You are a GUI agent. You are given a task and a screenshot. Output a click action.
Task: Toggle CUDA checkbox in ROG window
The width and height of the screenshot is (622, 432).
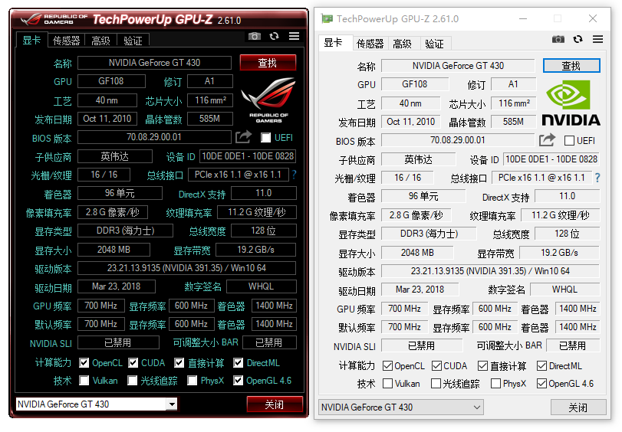[x=133, y=362]
